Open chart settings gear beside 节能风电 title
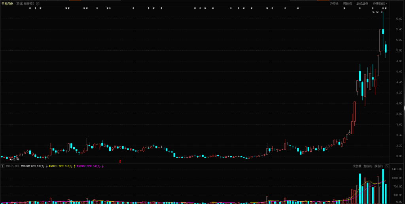The height and width of the screenshot is (204, 405). coord(38,4)
